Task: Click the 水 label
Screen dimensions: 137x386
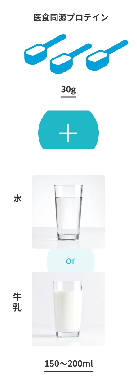Action: tap(18, 198)
